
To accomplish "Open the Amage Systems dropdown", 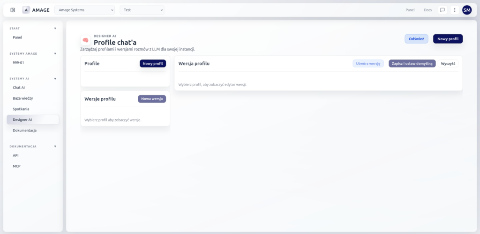I will point(84,10).
